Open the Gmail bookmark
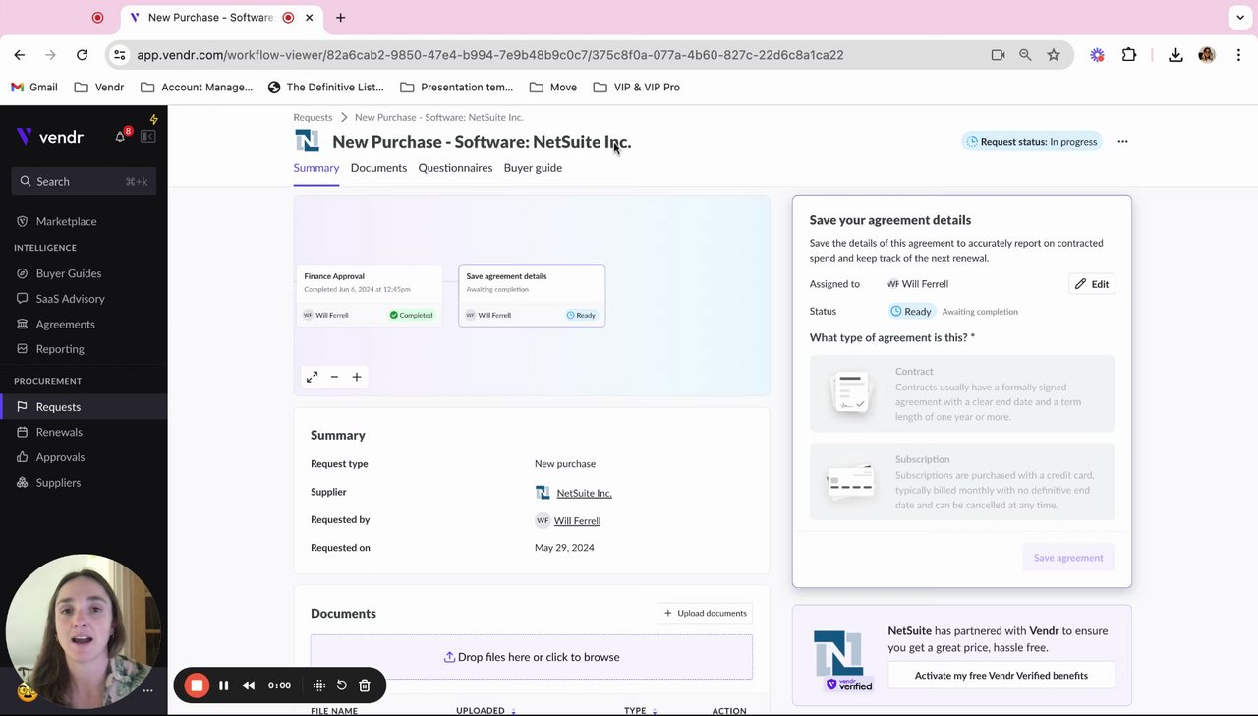 [33, 87]
